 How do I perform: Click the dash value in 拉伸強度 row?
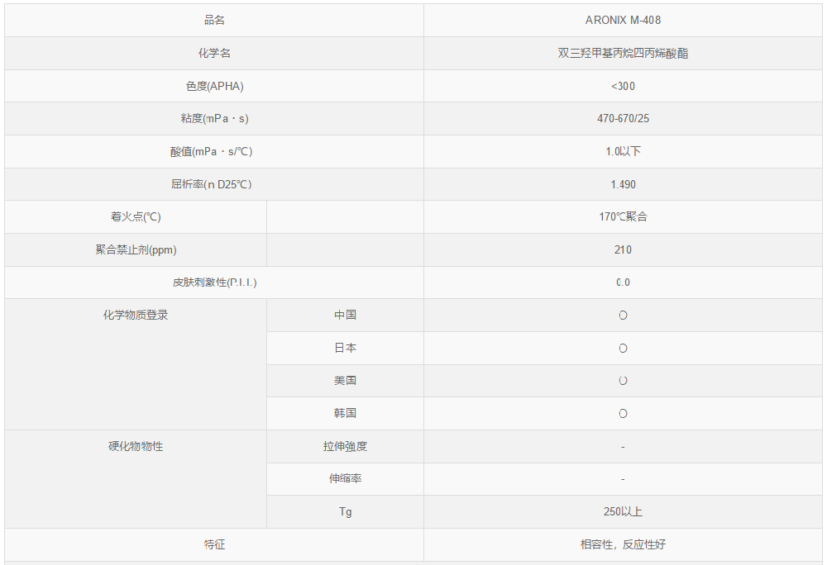point(623,447)
